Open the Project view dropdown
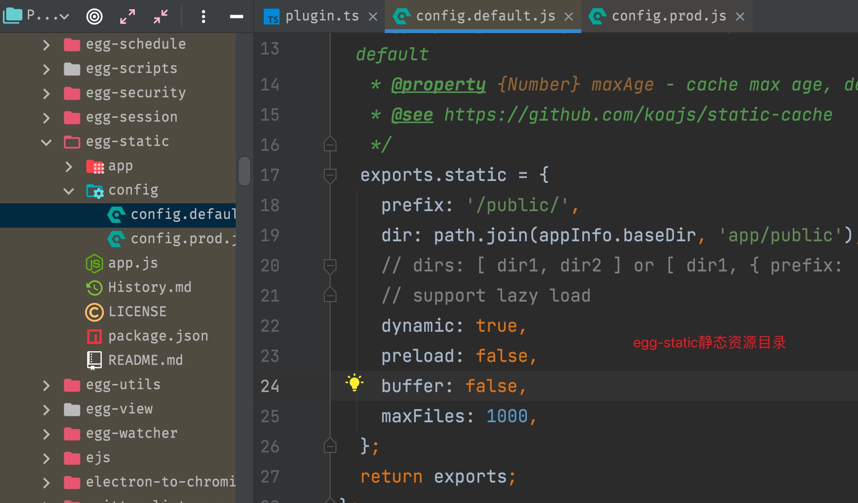Viewport: 858px width, 503px height. [x=37, y=16]
